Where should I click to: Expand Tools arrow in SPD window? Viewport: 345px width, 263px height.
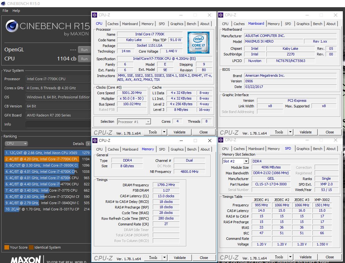[x=291, y=257]
